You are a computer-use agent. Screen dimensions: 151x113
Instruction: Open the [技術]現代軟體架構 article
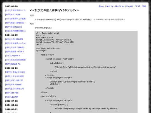pos(15,31)
